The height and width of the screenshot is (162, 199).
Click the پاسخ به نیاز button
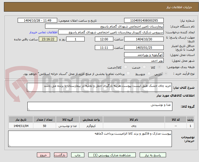tap(153, 155)
